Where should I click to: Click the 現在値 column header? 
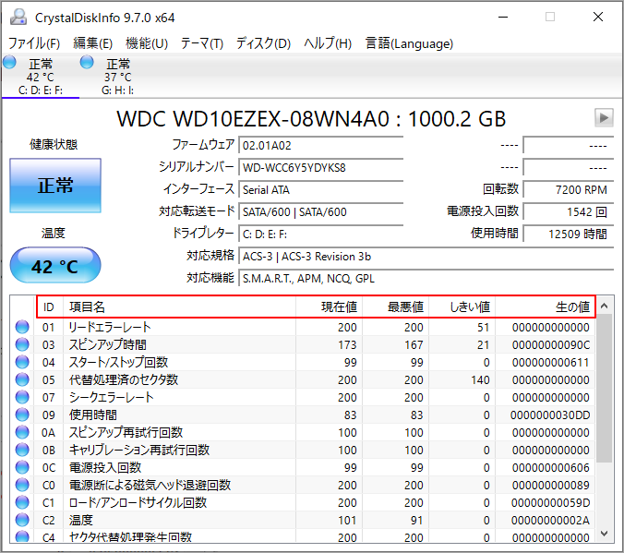(x=329, y=307)
